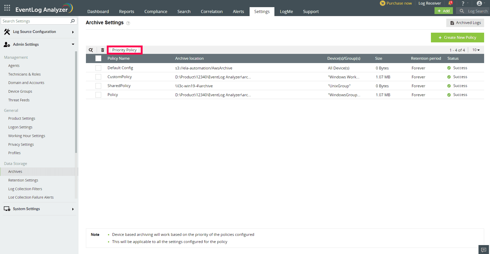
Task: Click the apps grid icon
Action: (7, 8)
